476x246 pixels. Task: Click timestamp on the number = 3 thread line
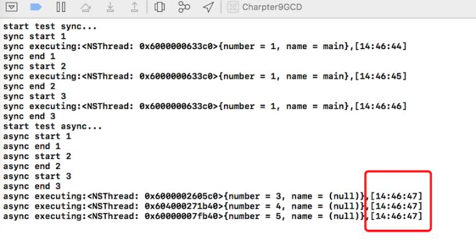point(396,196)
